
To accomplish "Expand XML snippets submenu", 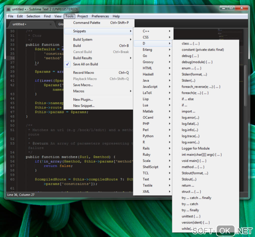I will point(153,191).
